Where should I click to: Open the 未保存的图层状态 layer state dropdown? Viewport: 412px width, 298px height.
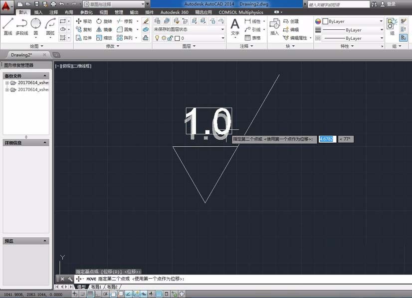point(189,29)
